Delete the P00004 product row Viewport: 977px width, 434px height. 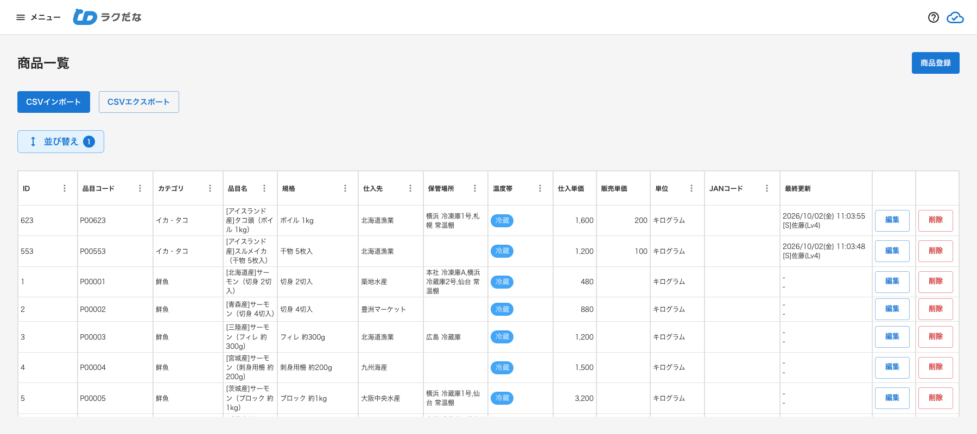tap(936, 367)
